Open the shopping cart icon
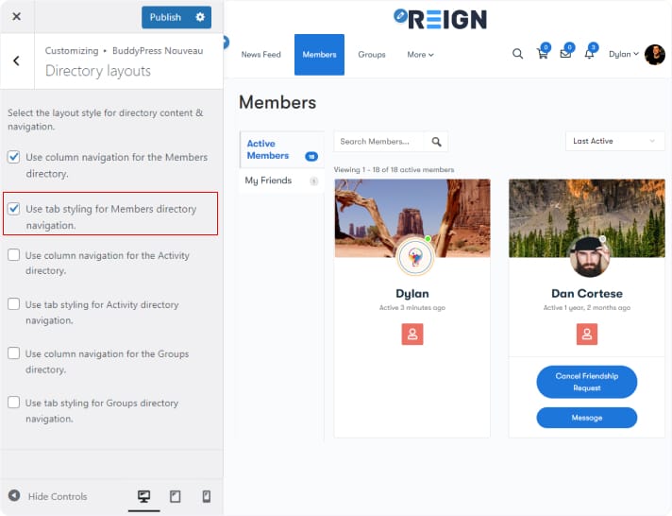Image resolution: width=672 pixels, height=516 pixels. (543, 54)
